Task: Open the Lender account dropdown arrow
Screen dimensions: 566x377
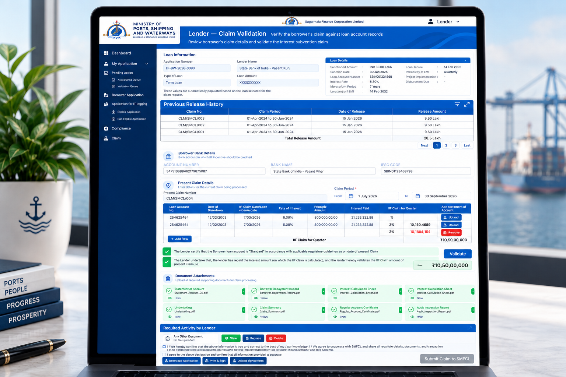Action: point(458,22)
